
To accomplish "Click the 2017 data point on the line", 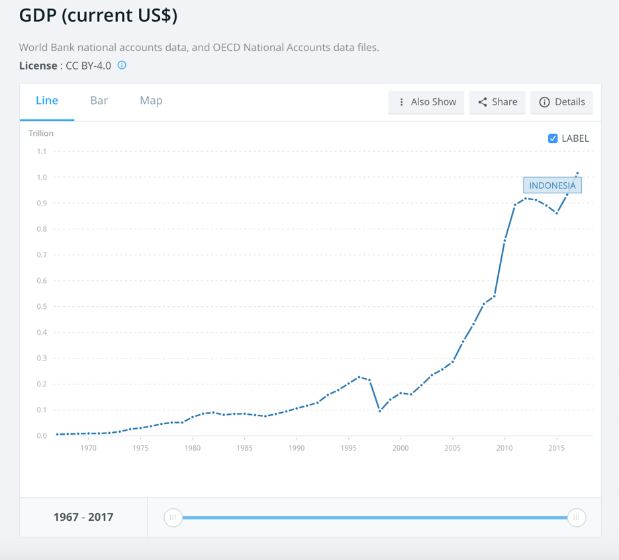I will pyautogui.click(x=577, y=174).
